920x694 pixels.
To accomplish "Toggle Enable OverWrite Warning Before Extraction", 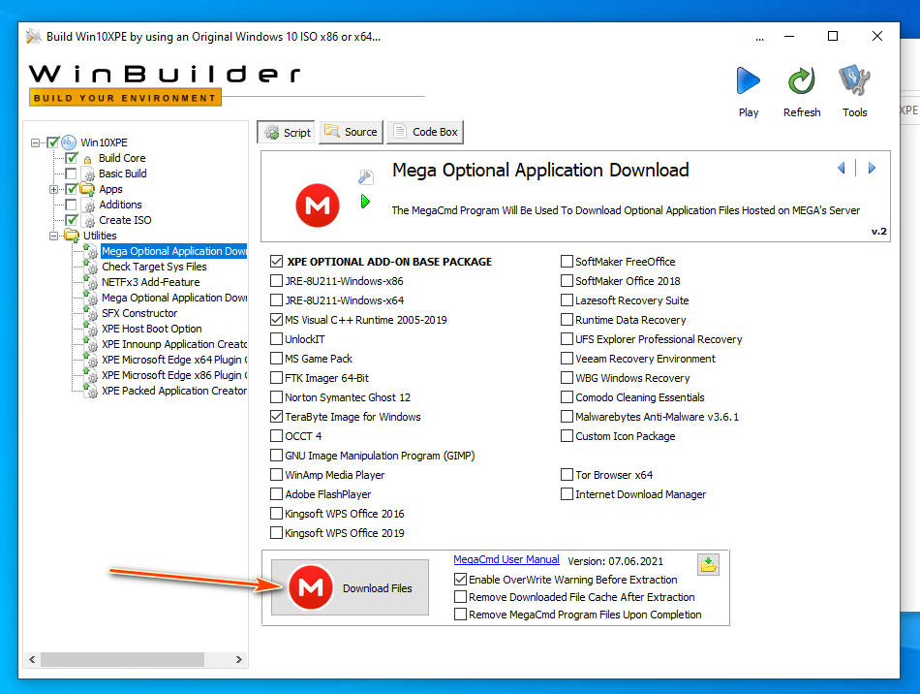I will pos(461,580).
